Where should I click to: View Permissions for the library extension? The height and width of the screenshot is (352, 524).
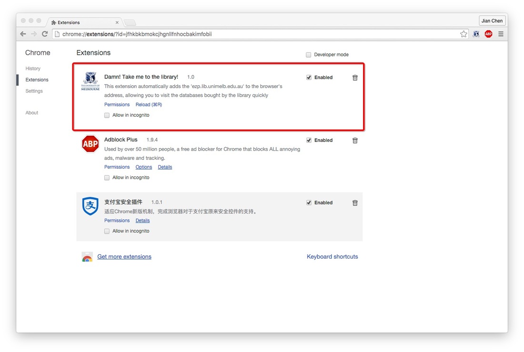pos(117,105)
